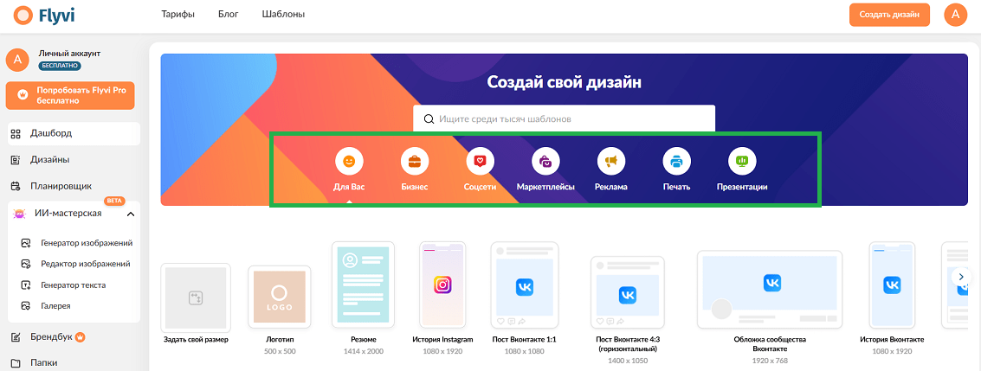981x371 pixels.
Task: Click the Печать tab label
Action: [x=677, y=187]
